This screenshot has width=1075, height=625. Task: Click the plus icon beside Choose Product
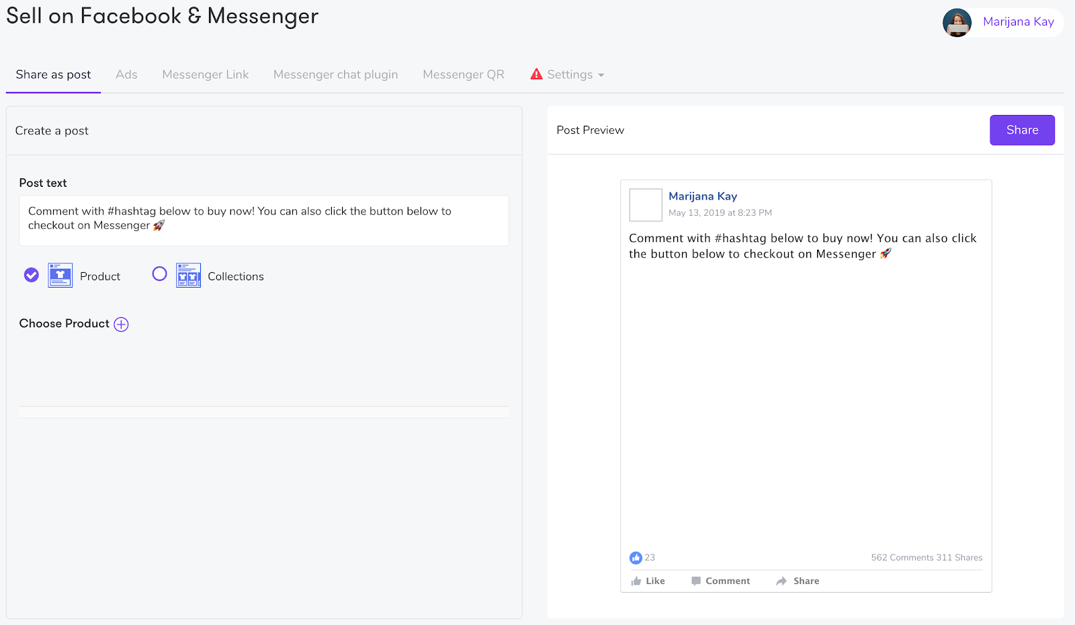(x=121, y=325)
